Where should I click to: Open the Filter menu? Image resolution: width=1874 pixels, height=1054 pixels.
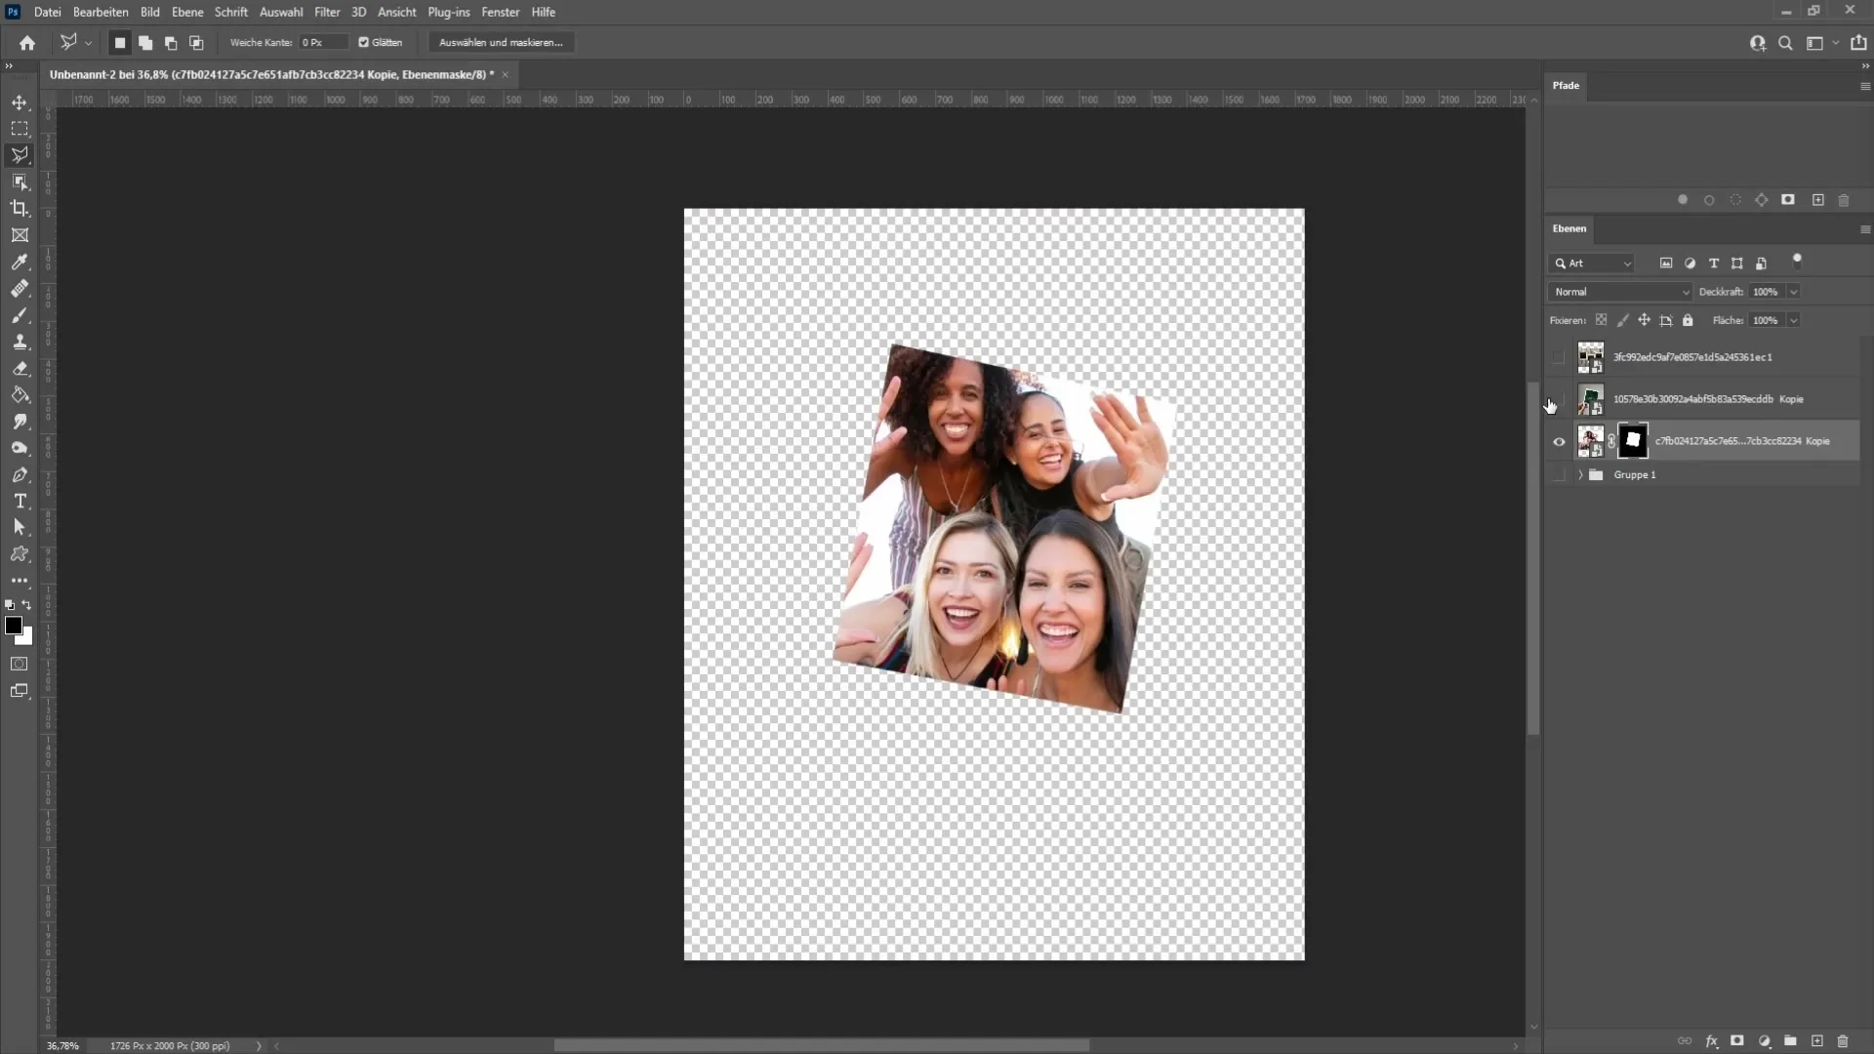click(x=327, y=12)
